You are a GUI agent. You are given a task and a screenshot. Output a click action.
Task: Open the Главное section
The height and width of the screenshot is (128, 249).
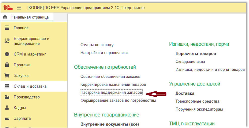coord(21,28)
